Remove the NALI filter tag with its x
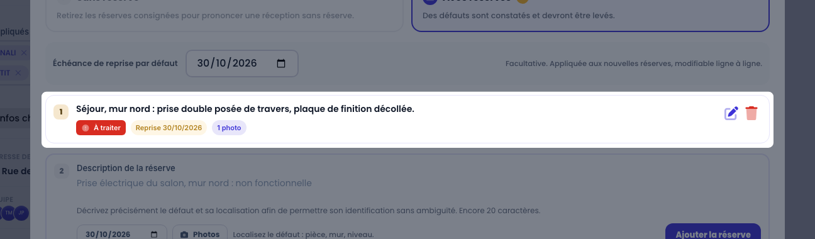Image resolution: width=815 pixels, height=239 pixels. coord(23,53)
